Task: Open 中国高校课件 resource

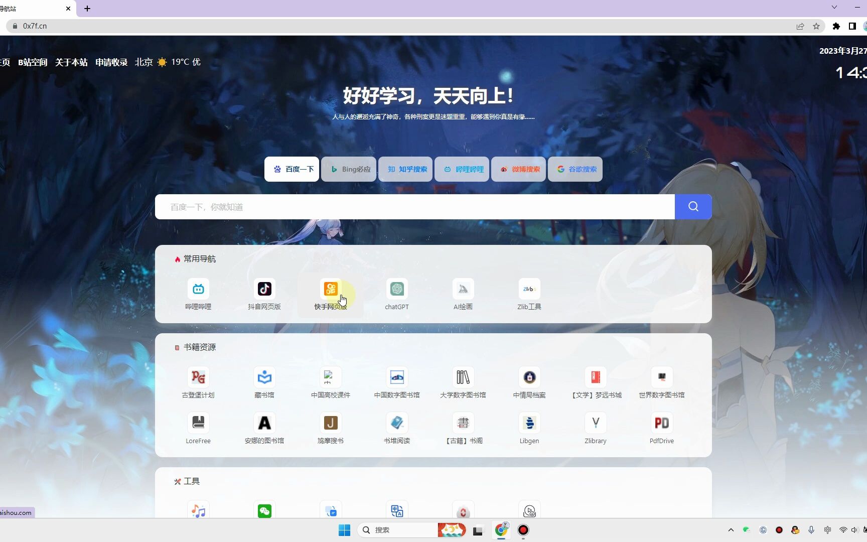Action: (x=331, y=377)
